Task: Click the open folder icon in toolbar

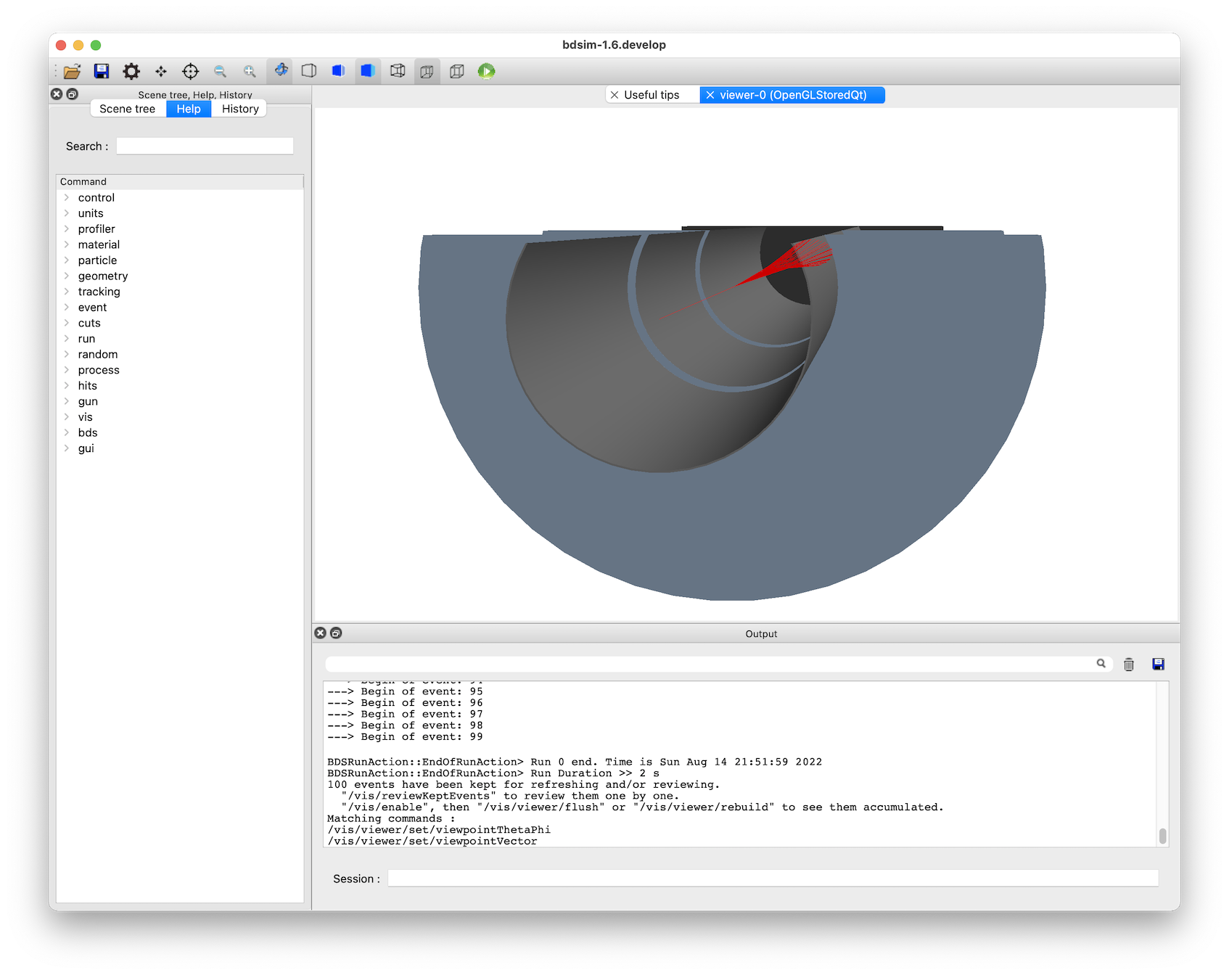Action: tap(72, 71)
